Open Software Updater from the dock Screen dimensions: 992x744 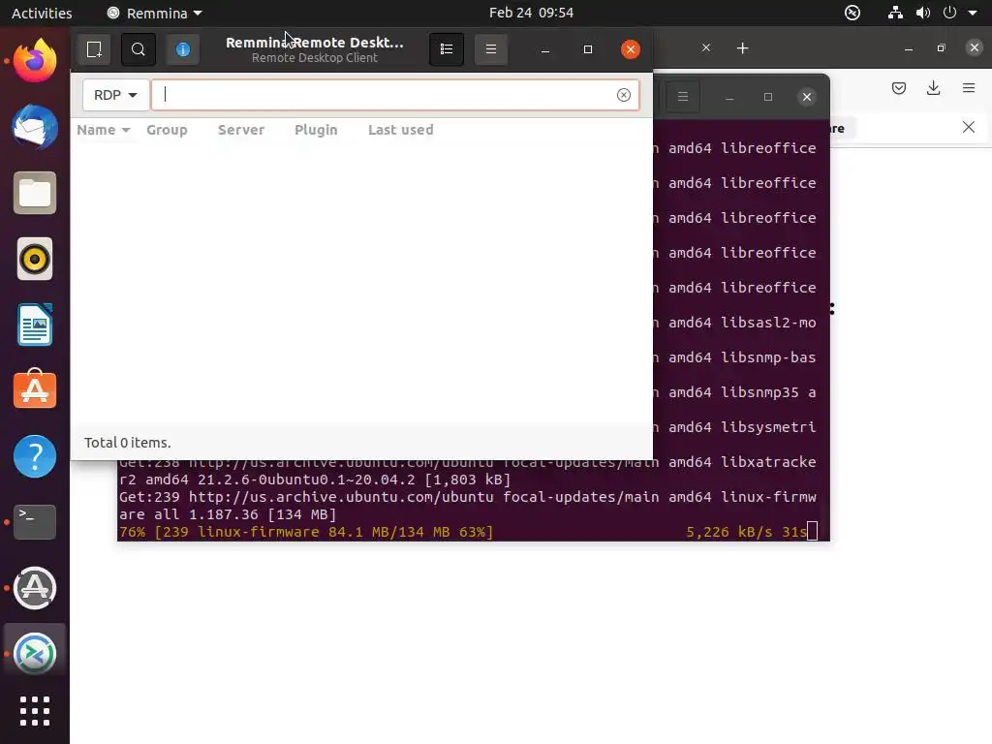(35, 588)
